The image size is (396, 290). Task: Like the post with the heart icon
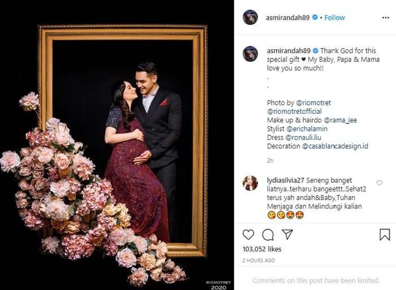(x=248, y=234)
